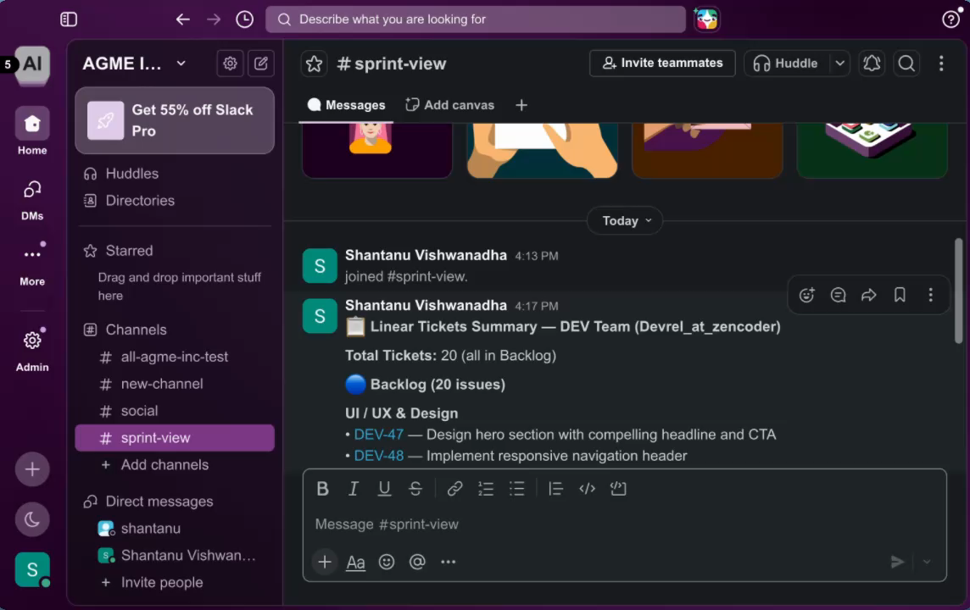Open the emoji picker
Image resolution: width=970 pixels, height=610 pixels.
coord(387,562)
